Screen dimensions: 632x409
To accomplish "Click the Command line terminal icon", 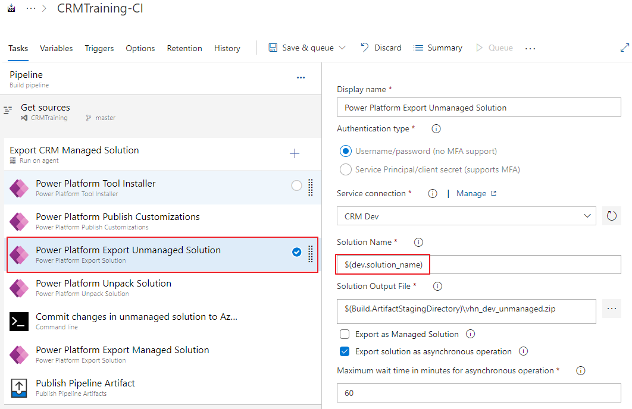I will pos(19,322).
